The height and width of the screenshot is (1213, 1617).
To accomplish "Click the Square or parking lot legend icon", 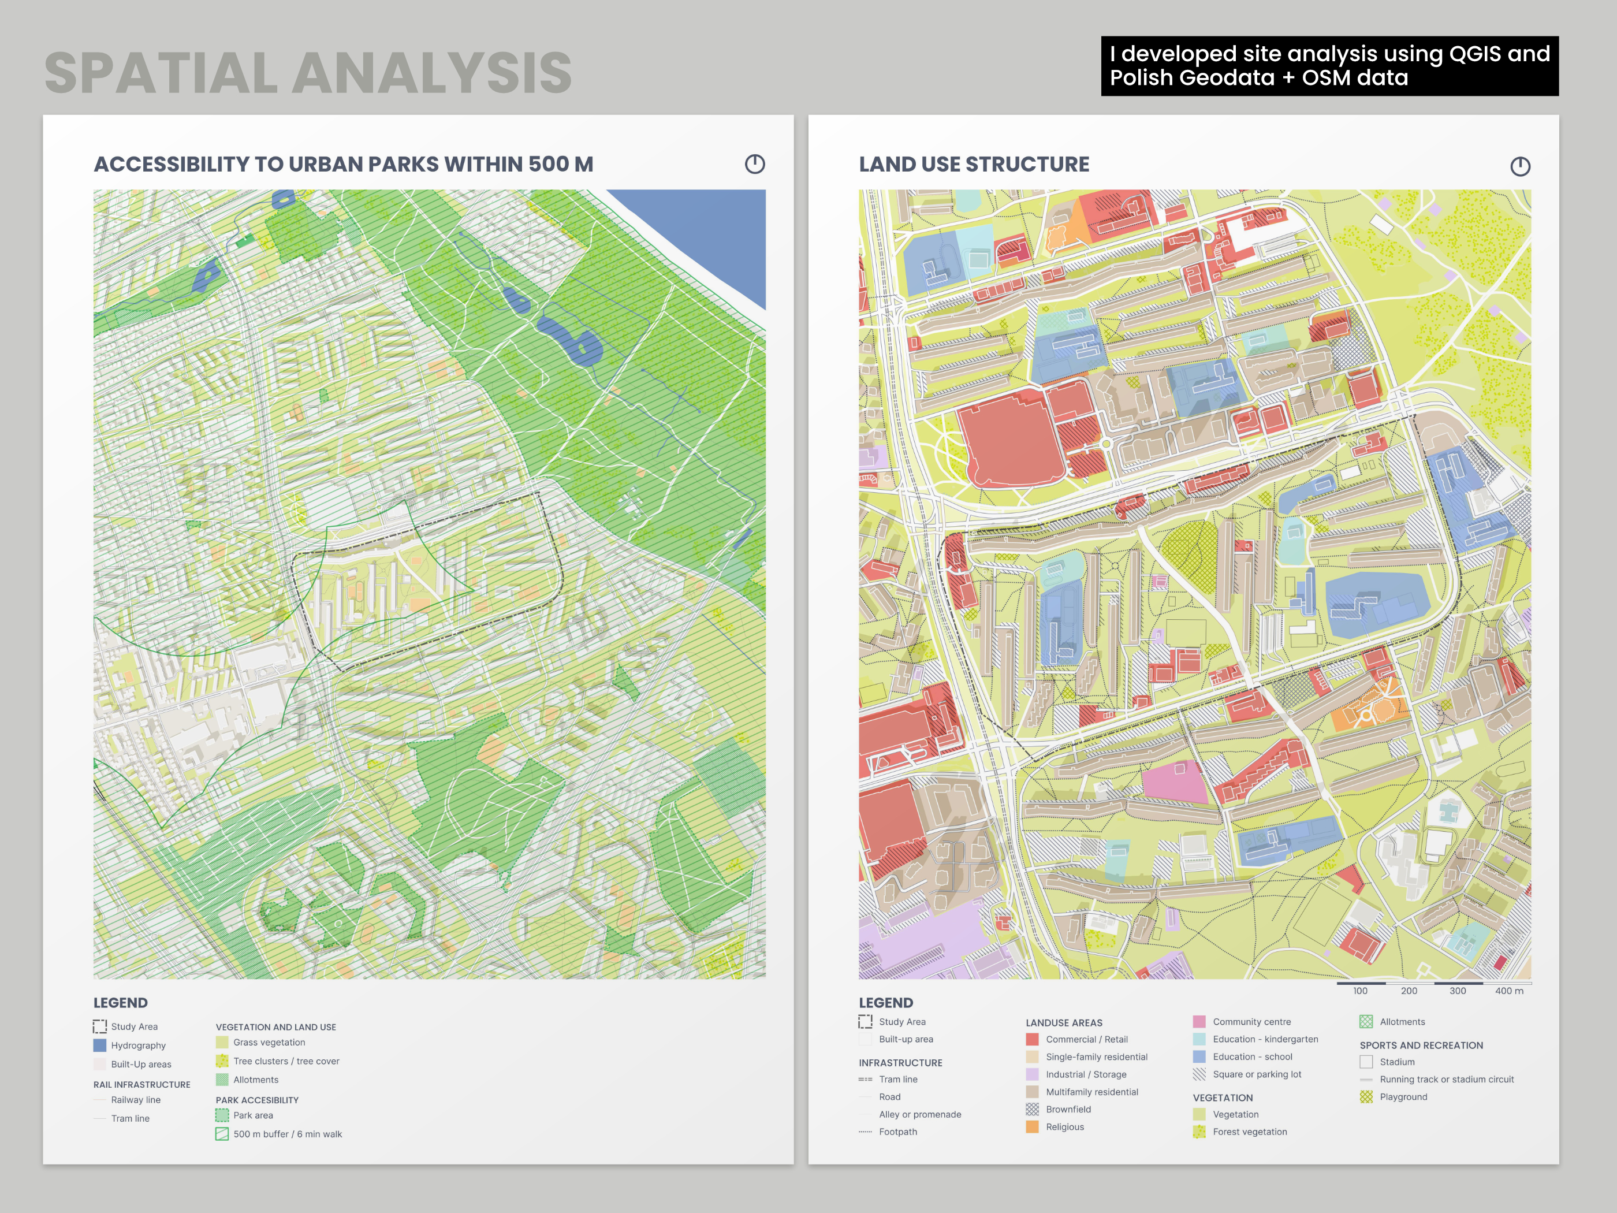I will [1199, 1074].
